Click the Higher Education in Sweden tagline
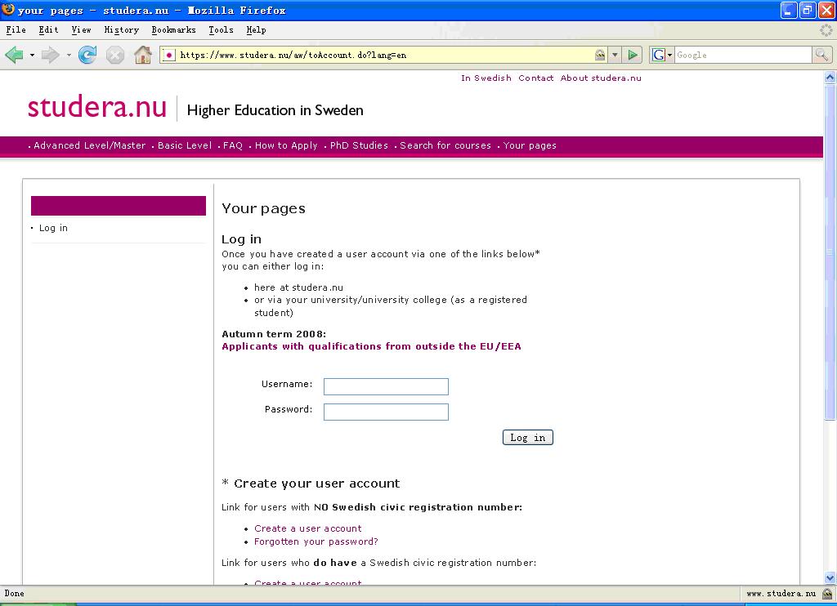The height and width of the screenshot is (606, 837). coord(275,110)
